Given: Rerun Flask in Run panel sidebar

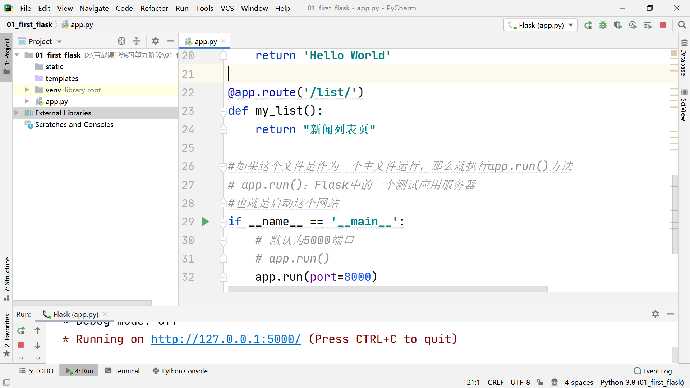Looking at the screenshot, I should pyautogui.click(x=21, y=330).
